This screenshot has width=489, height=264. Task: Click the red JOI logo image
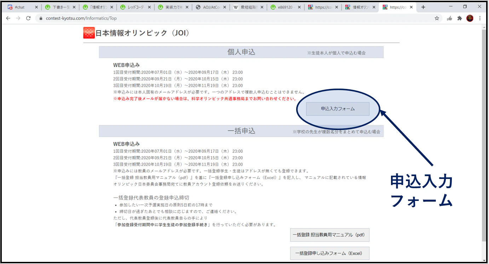click(89, 33)
